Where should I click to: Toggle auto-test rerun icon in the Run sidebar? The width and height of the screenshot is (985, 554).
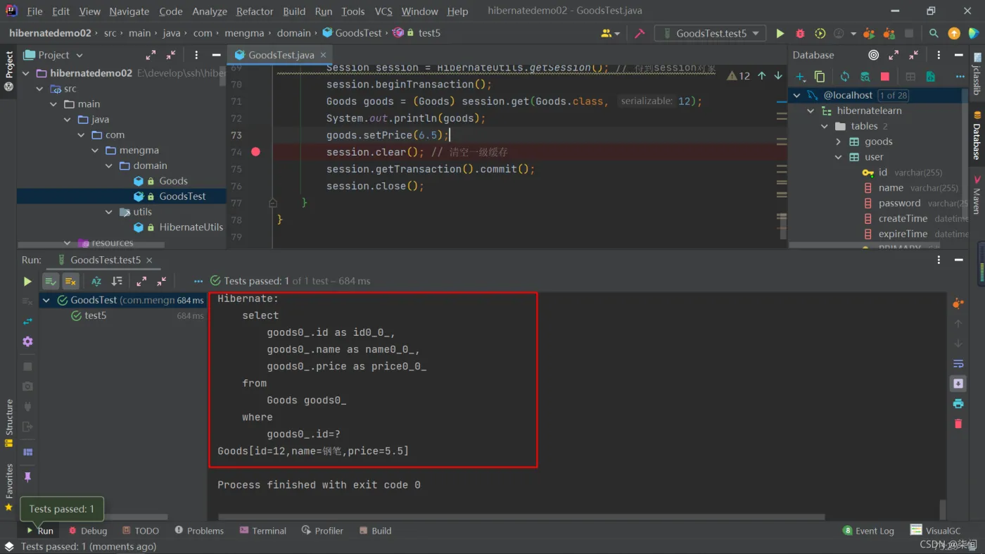tap(27, 321)
